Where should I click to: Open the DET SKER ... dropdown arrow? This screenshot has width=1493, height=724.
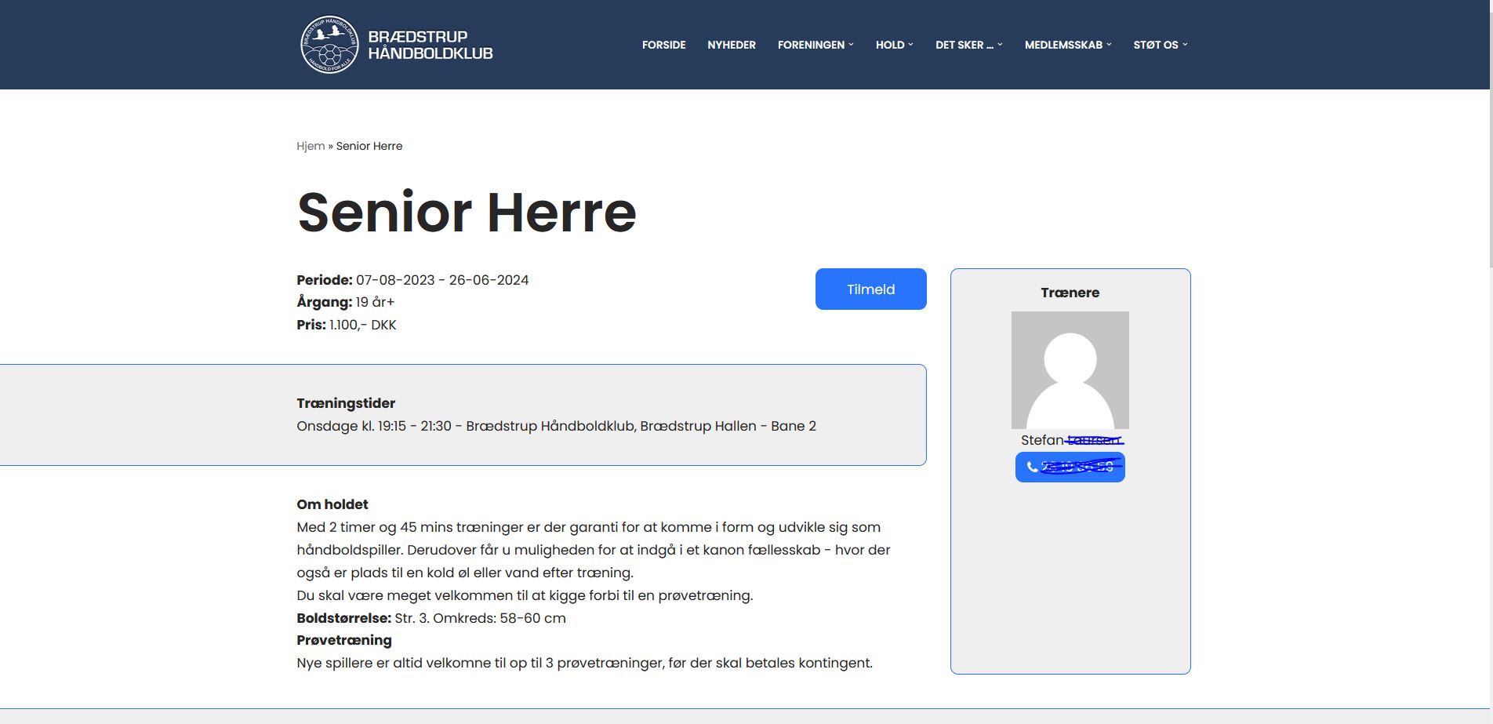[1000, 44]
